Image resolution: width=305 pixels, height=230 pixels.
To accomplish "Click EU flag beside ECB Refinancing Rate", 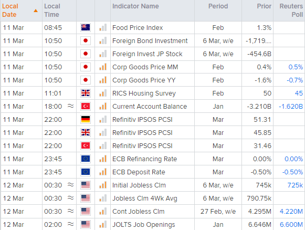I will (x=86, y=159).
